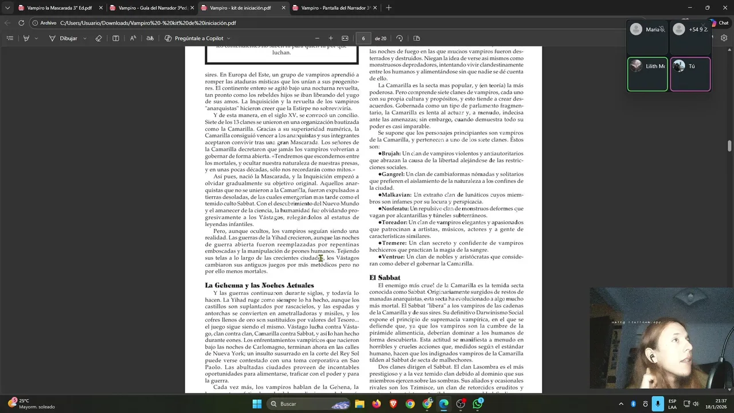
Task: Click the El Sabbat heading
Action: [385, 278]
